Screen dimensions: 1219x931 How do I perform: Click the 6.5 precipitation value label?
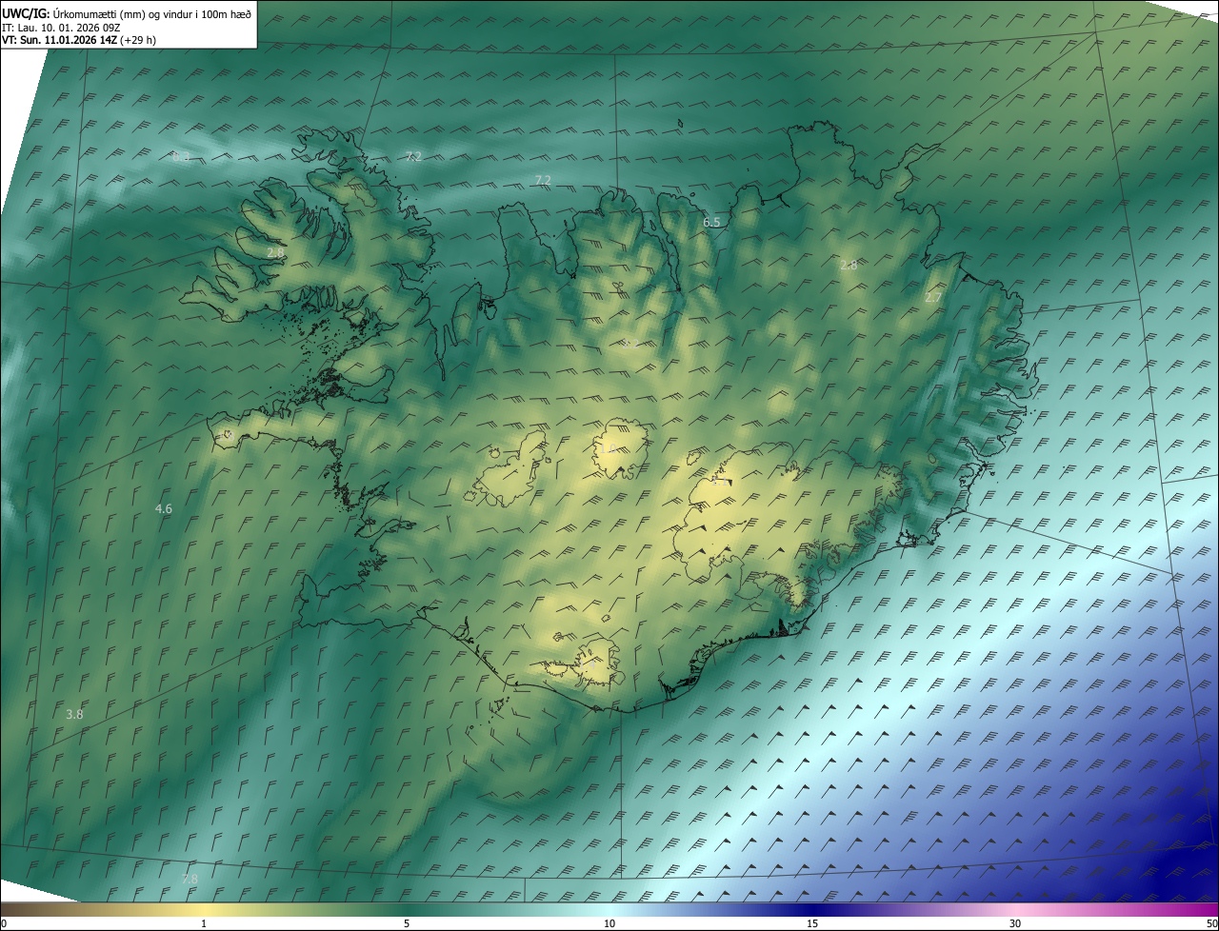711,222
